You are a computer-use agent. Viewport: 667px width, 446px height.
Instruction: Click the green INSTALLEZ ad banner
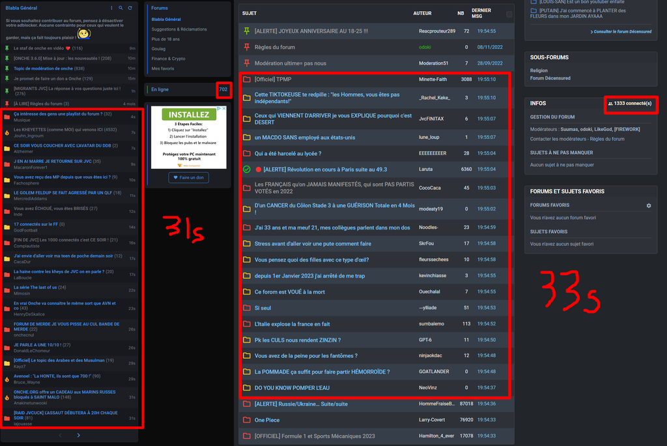tap(189, 115)
